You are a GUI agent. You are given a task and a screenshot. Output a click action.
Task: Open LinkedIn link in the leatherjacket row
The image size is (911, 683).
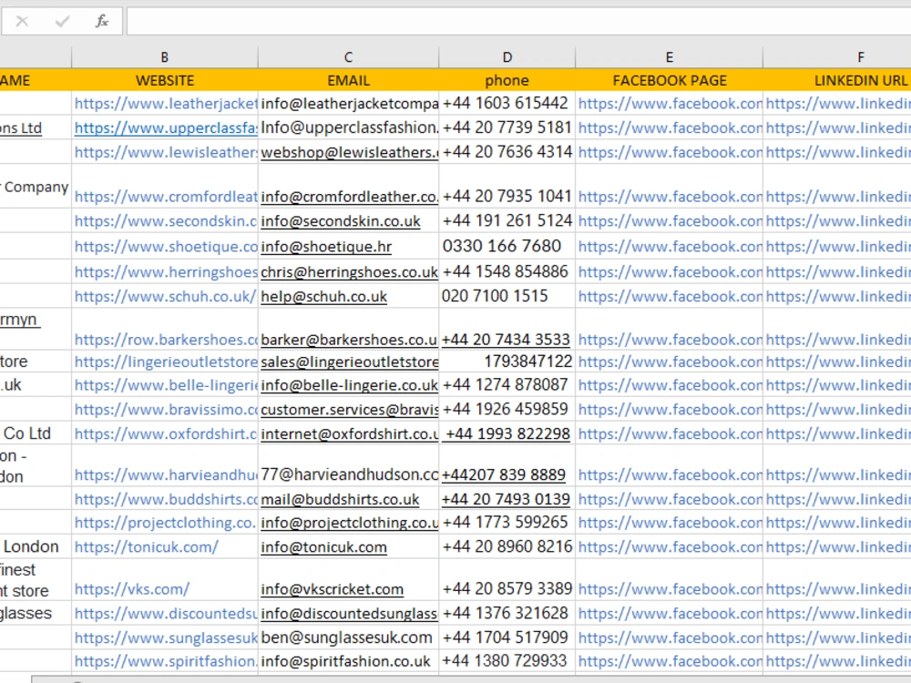[x=838, y=104]
